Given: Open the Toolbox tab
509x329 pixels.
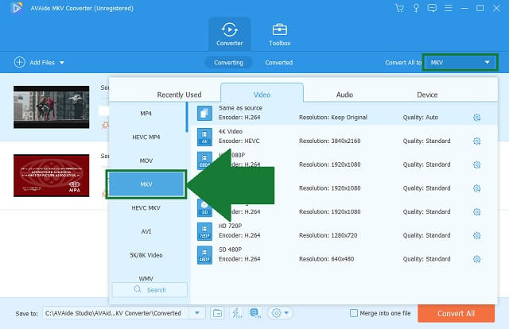Looking at the screenshot, I should [279, 34].
